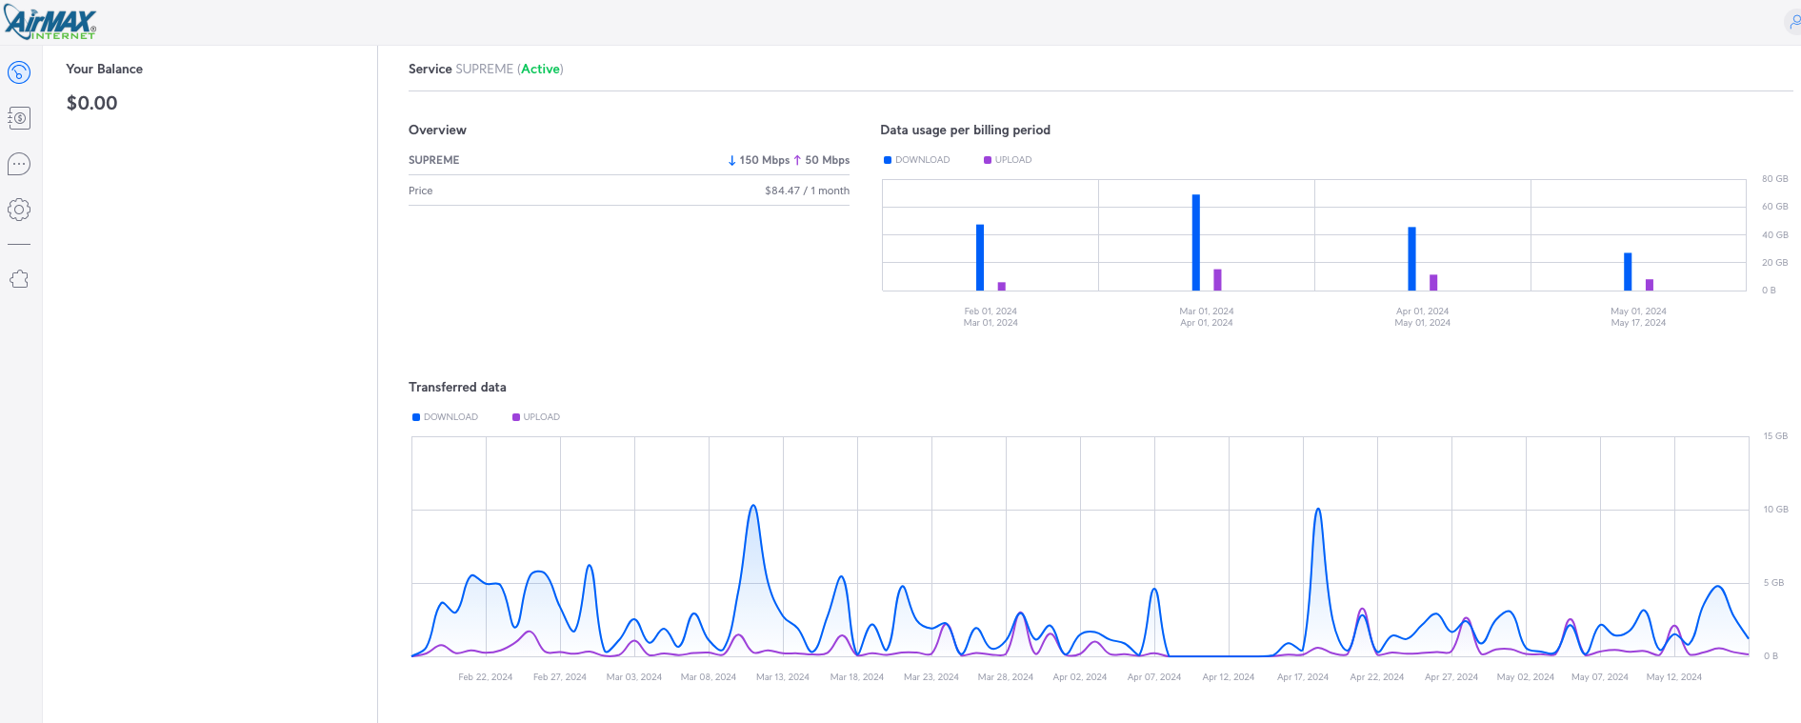Open the puzzle piece plugins icon
The width and height of the screenshot is (1801, 723).
click(x=19, y=279)
